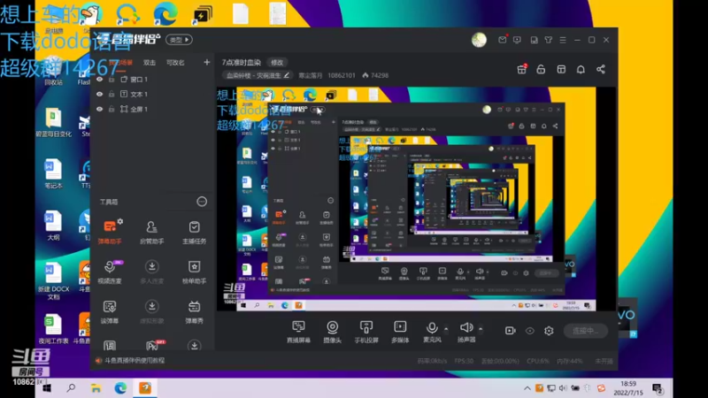This screenshot has width=708, height=398.
Task: Open the 读弹幕 read-danmaku tool
Action: (x=109, y=311)
